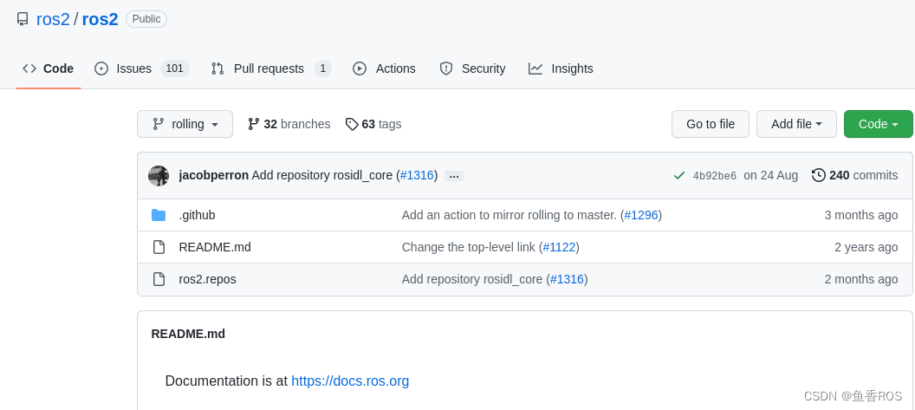Viewport: 915px width, 410px height.
Task: Open ros2.repos row commit message link
Action: point(472,280)
